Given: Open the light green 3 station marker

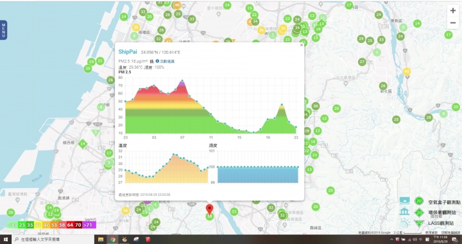Looking at the screenshot, I should click(x=109, y=162).
